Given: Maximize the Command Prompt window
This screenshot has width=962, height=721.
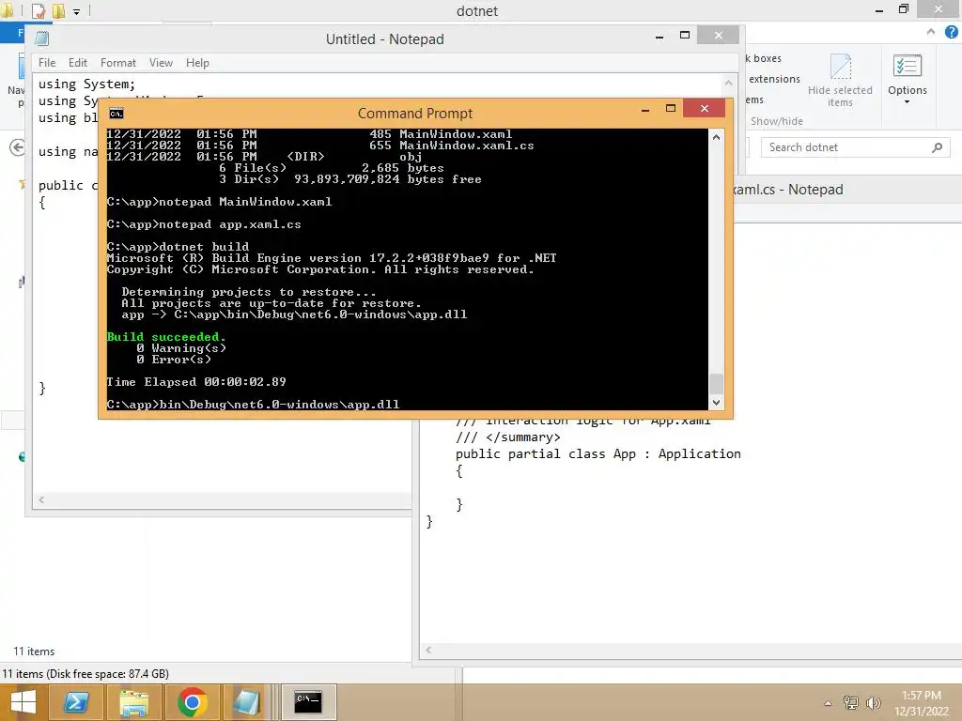Looking at the screenshot, I should tap(671, 109).
